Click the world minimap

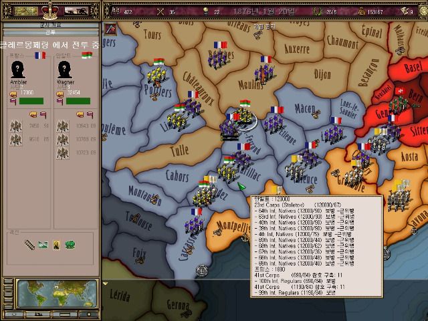57,294
